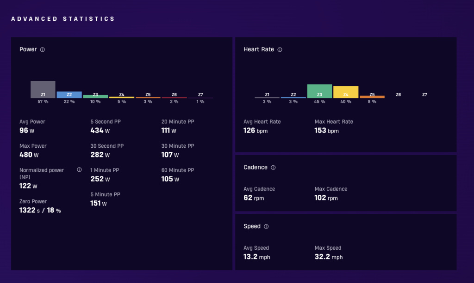The width and height of the screenshot is (474, 283).
Task: Select the Heart Rate Z1 bar at 3 %
Action: pyautogui.click(x=267, y=97)
